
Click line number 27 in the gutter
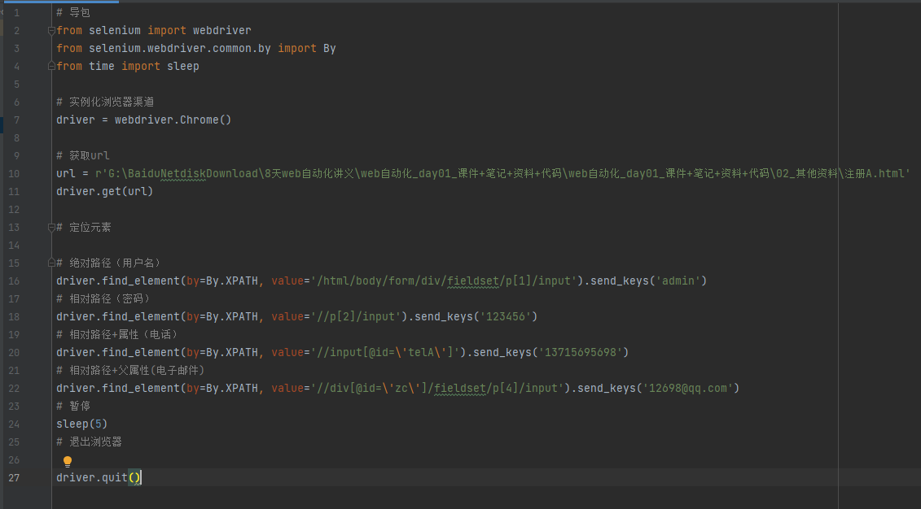point(14,477)
